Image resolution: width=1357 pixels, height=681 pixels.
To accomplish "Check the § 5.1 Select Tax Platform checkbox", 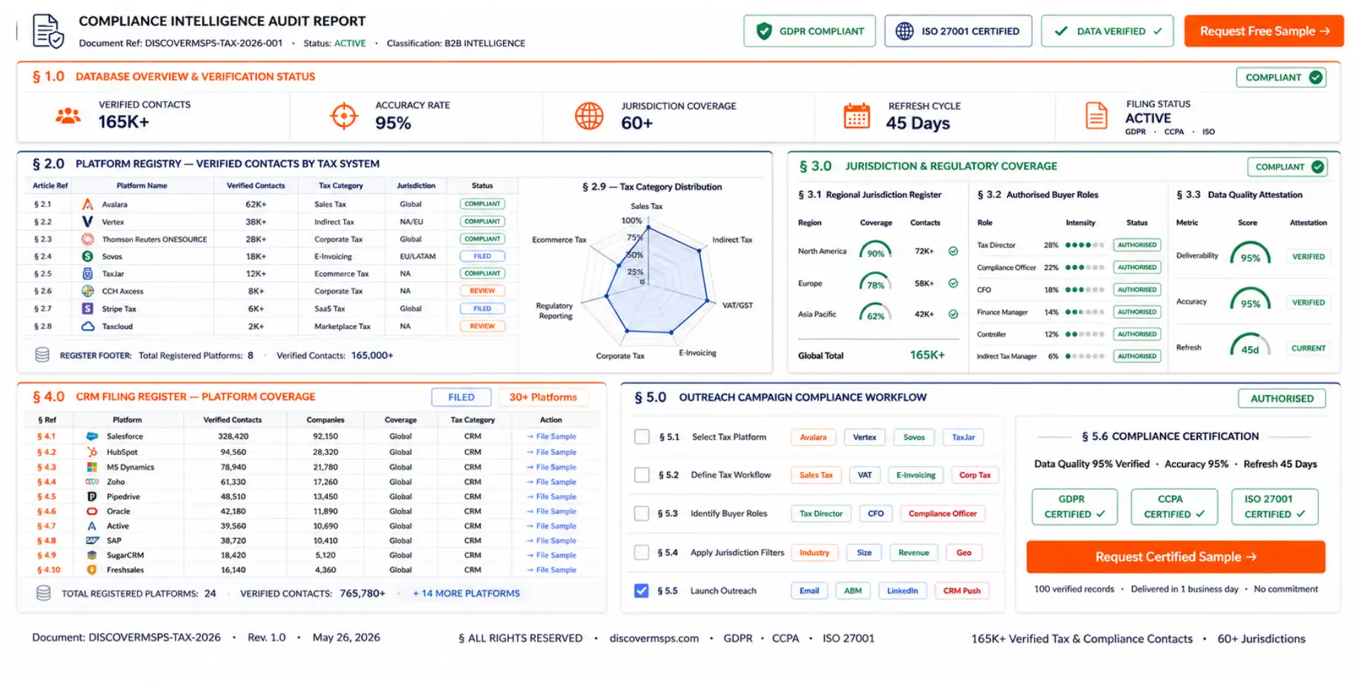I will coord(642,437).
